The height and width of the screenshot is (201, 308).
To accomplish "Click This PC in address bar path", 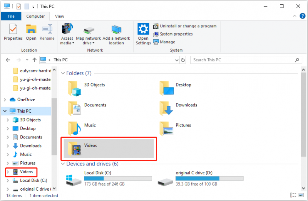I will click(60, 60).
